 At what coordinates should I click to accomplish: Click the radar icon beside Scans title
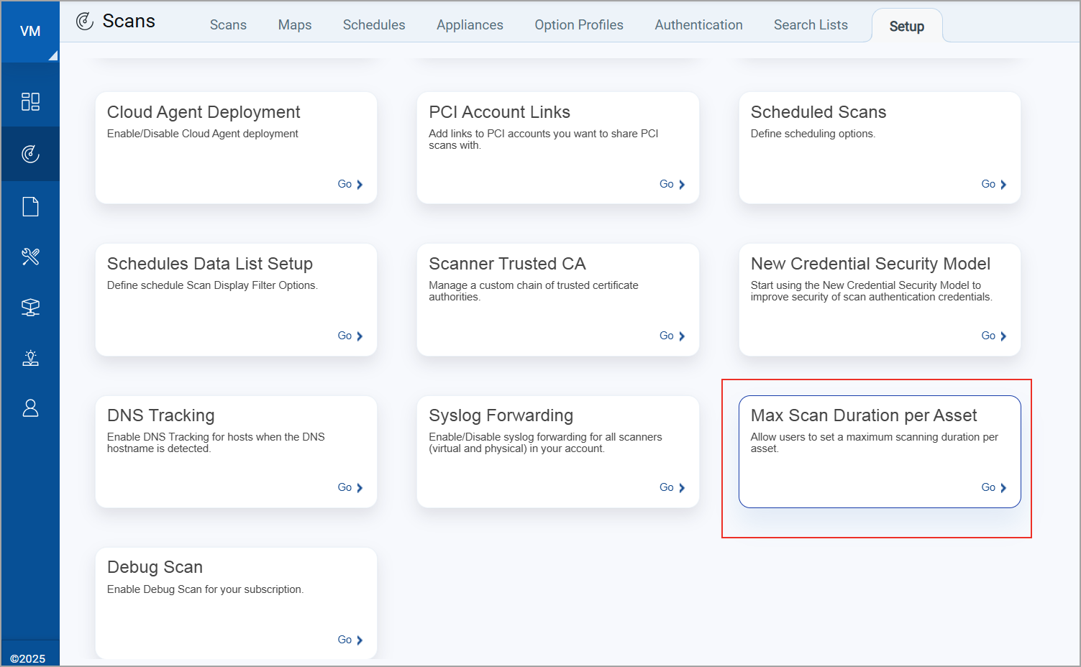coord(85,22)
